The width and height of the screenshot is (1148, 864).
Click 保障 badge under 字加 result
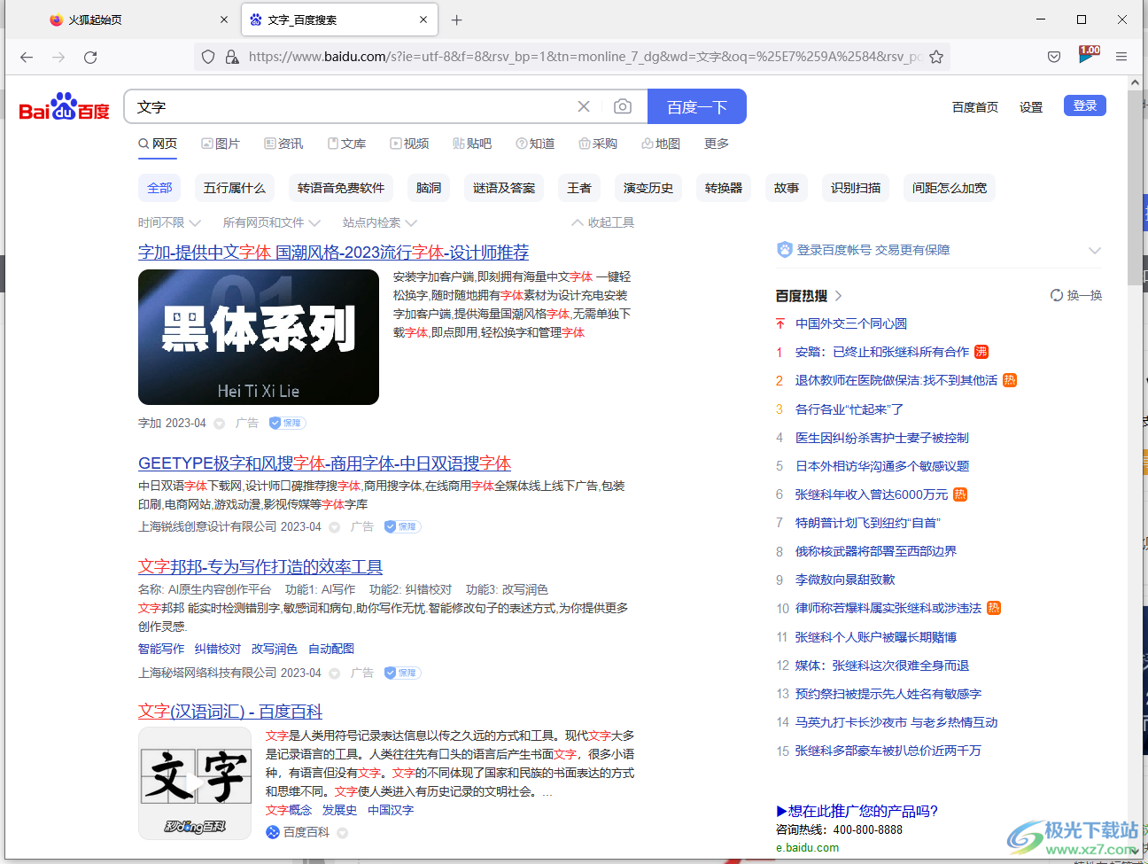(288, 423)
